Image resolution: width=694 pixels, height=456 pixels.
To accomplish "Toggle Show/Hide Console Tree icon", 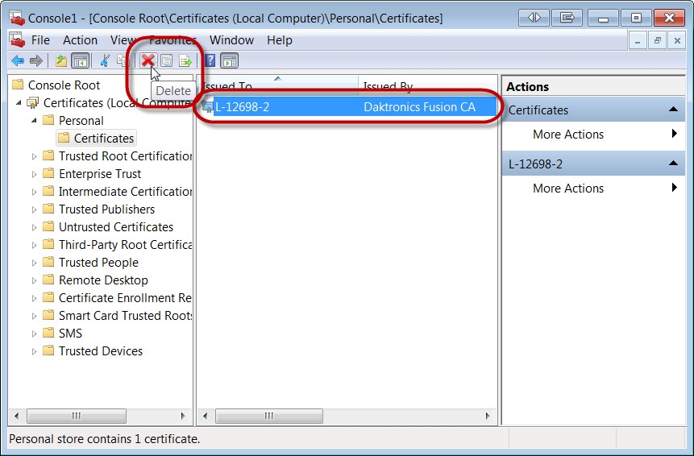I will click(80, 60).
